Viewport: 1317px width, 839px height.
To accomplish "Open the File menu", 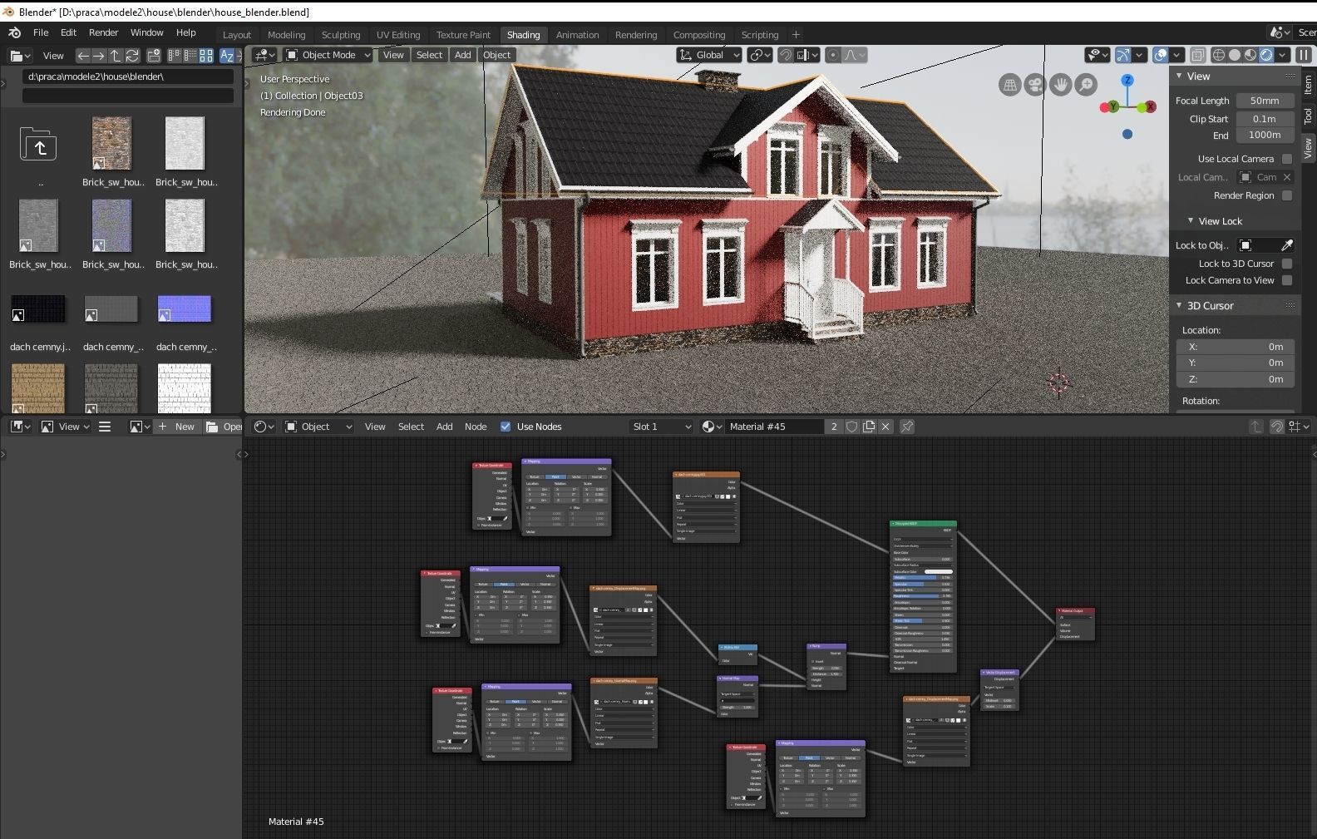I will [41, 32].
